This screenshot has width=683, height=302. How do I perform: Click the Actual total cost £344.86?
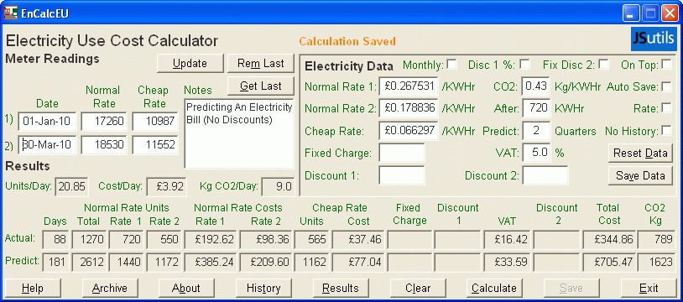610,239
